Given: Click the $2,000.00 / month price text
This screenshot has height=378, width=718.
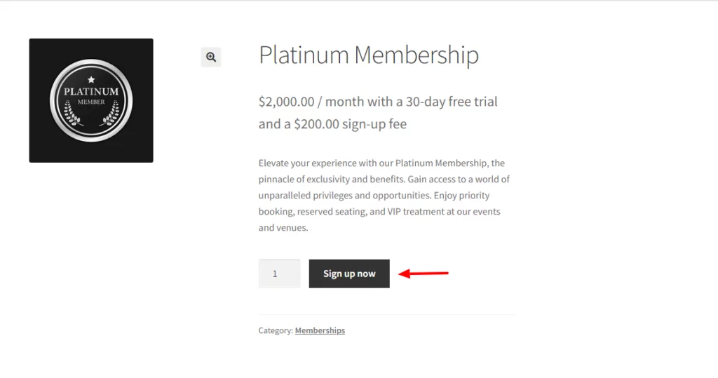Looking at the screenshot, I should coord(305,102).
